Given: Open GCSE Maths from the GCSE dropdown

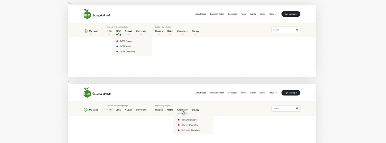Looking at the screenshot, I should 126,46.
